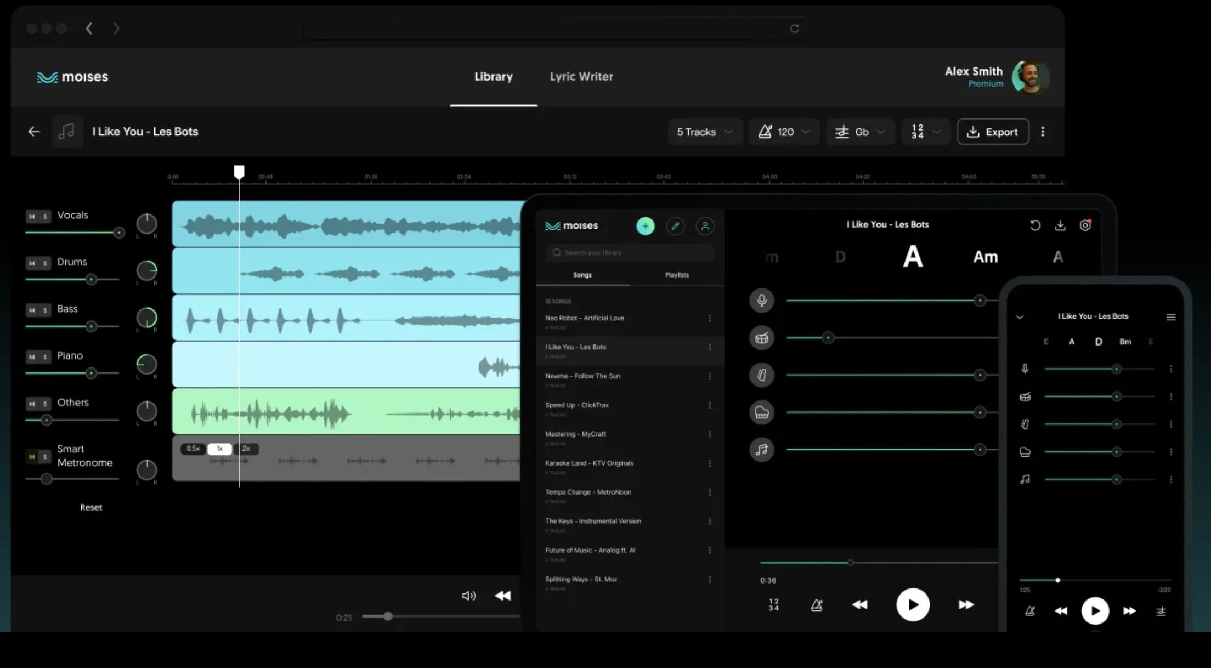Screen dimensions: 1211x668
Task: Click the Reset mixer link
Action: tap(91, 507)
